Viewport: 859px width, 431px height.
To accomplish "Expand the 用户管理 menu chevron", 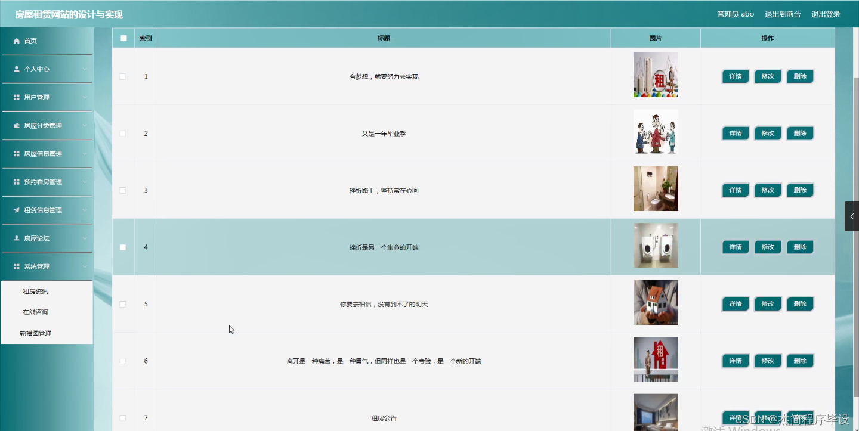I will tap(85, 97).
